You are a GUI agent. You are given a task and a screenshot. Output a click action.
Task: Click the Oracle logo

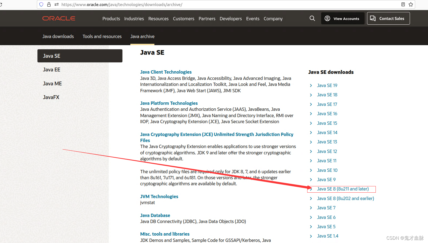59,18
